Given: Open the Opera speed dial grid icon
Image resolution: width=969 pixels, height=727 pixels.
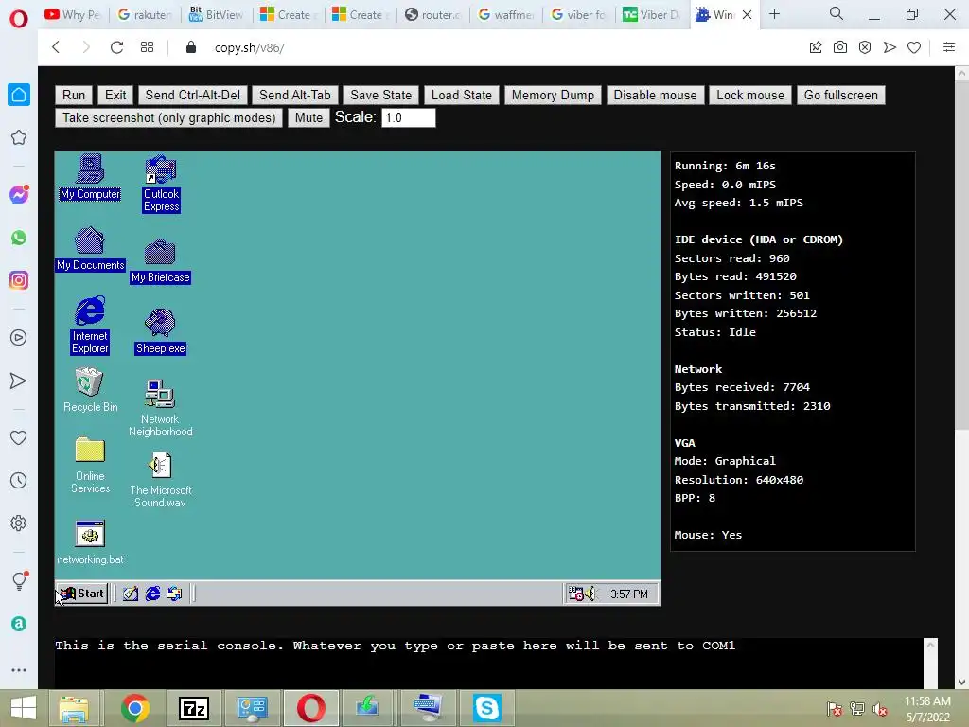Looking at the screenshot, I should (x=147, y=47).
